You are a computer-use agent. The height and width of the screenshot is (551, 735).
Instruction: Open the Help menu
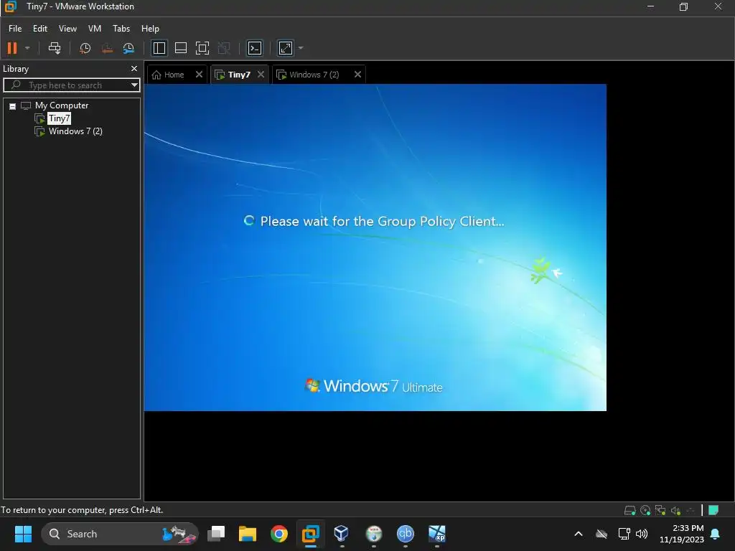(150, 29)
